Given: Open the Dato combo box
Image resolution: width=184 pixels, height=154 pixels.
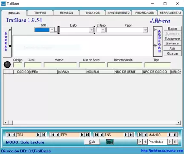Looking at the screenshot, I should [x=92, y=30].
